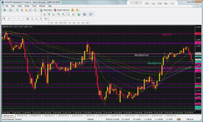Switch timeframe to M15
Screen dimensions: 203x122
click(x=61, y=23)
